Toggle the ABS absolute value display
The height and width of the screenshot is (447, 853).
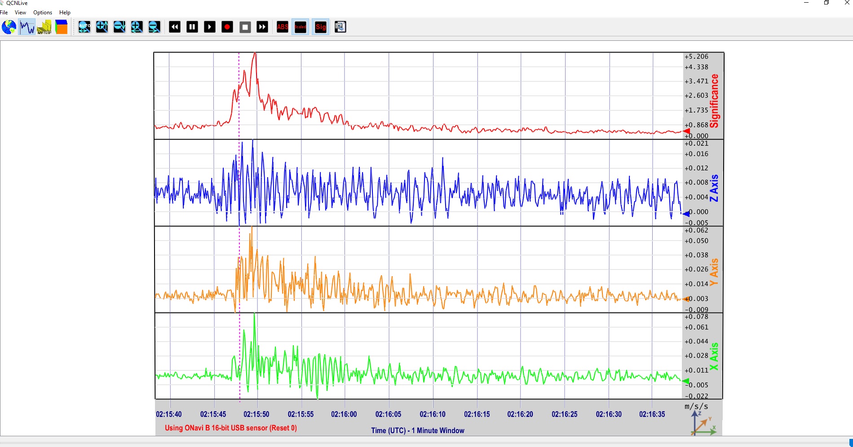[x=283, y=27]
